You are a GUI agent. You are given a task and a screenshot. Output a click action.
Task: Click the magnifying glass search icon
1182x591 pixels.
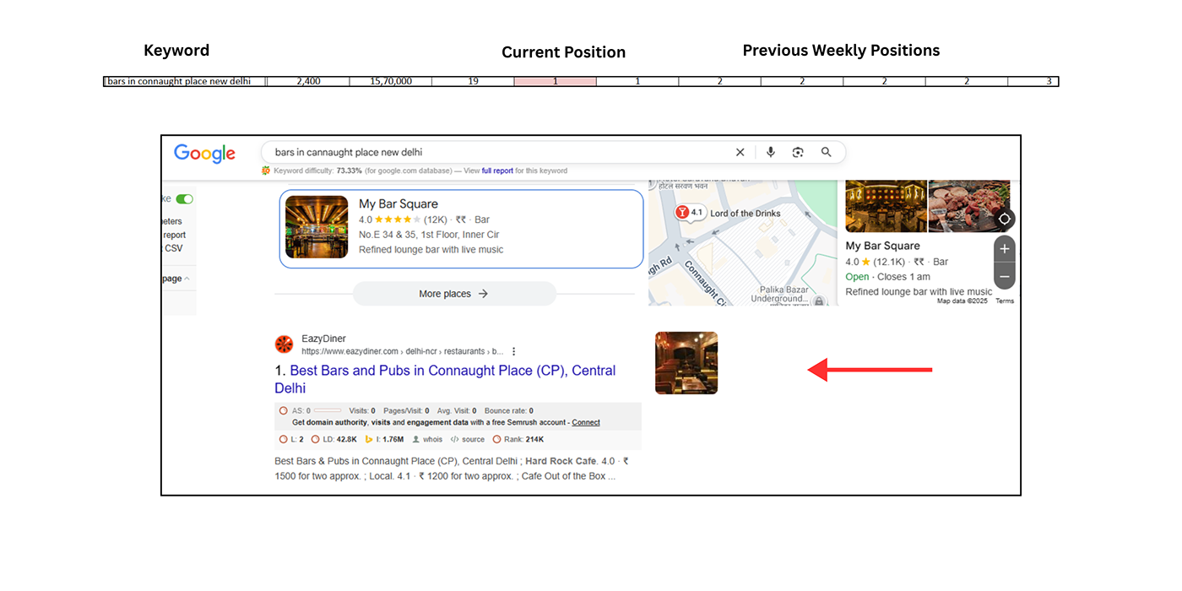pyautogui.click(x=826, y=152)
